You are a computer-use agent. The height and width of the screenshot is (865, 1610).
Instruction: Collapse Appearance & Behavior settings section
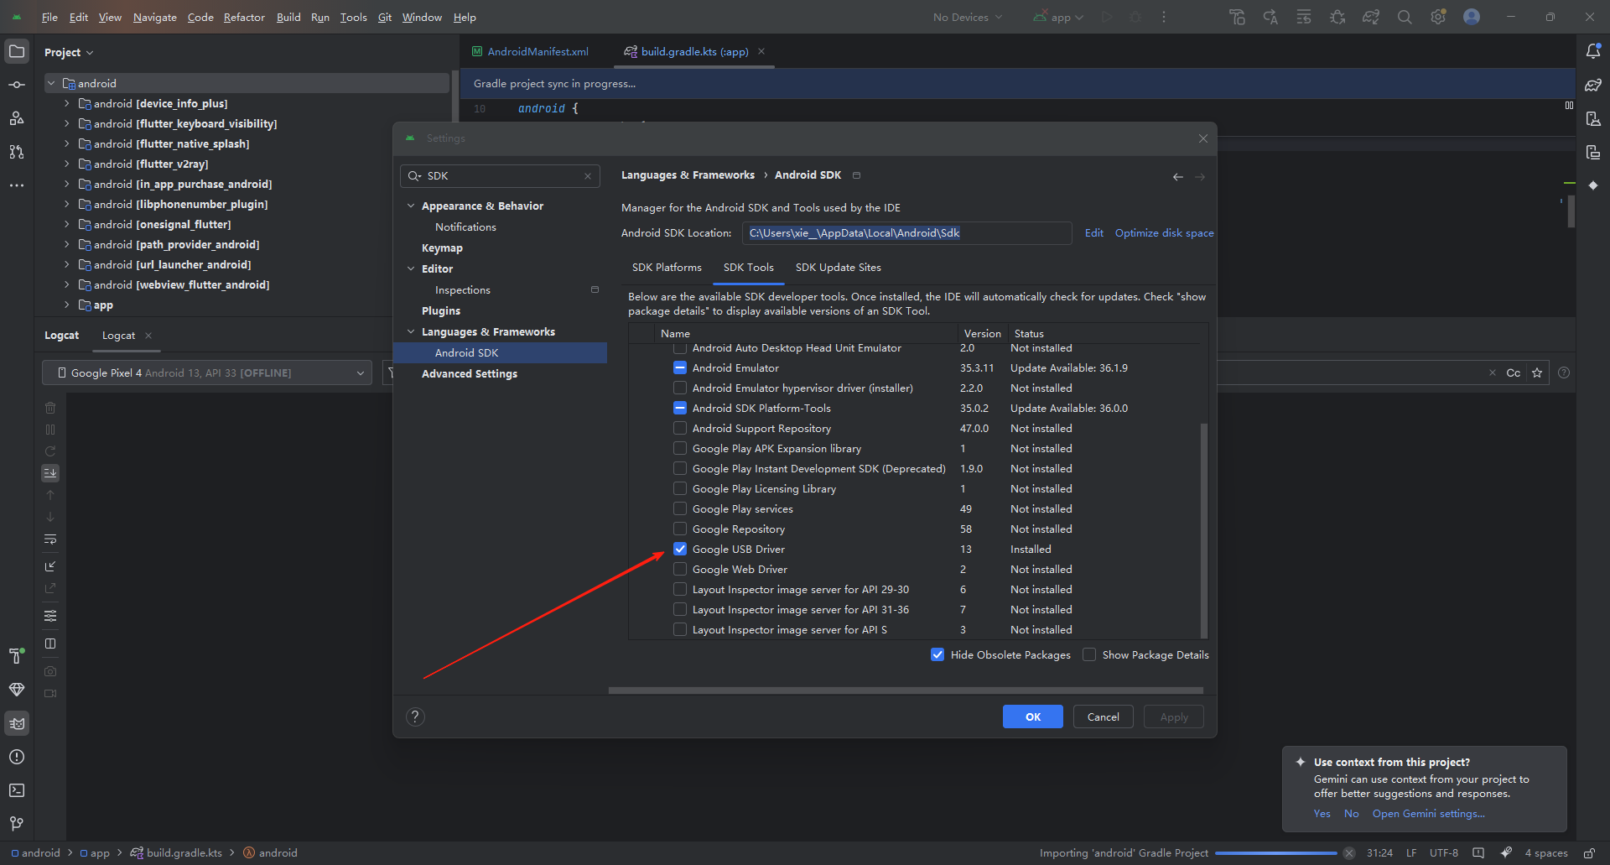pyautogui.click(x=411, y=206)
